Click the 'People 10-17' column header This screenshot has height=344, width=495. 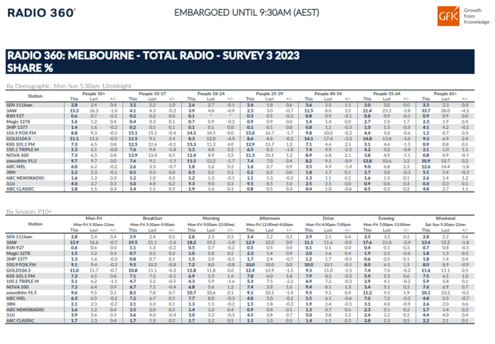coord(152,93)
